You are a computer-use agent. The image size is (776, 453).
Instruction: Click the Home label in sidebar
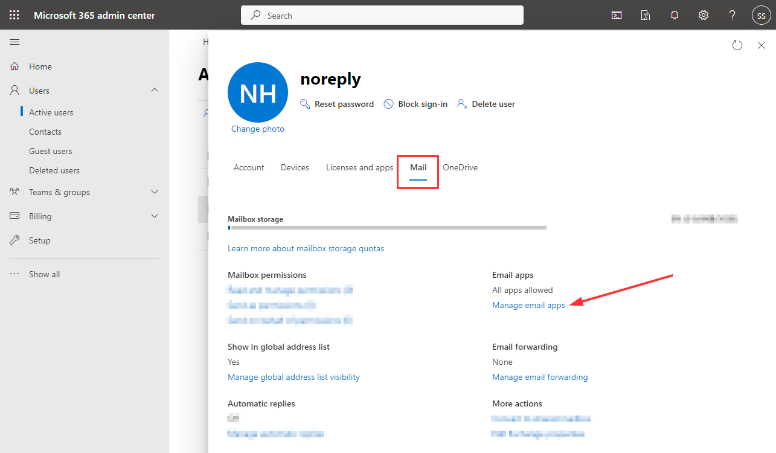coord(40,66)
